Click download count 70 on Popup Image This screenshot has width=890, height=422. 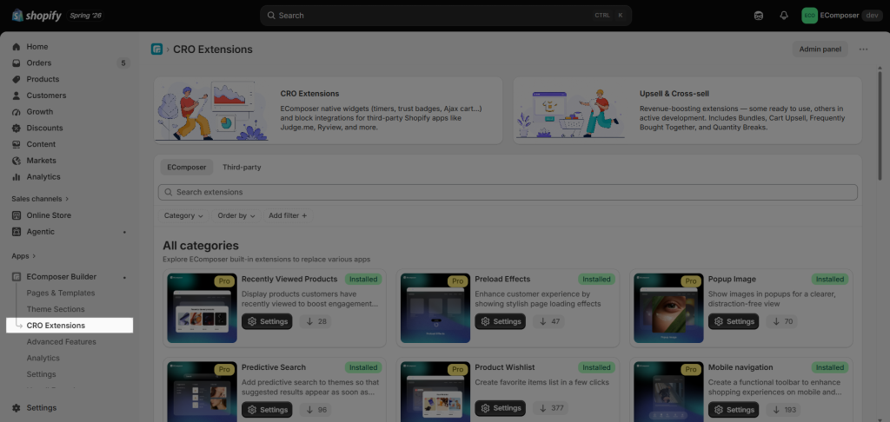781,321
